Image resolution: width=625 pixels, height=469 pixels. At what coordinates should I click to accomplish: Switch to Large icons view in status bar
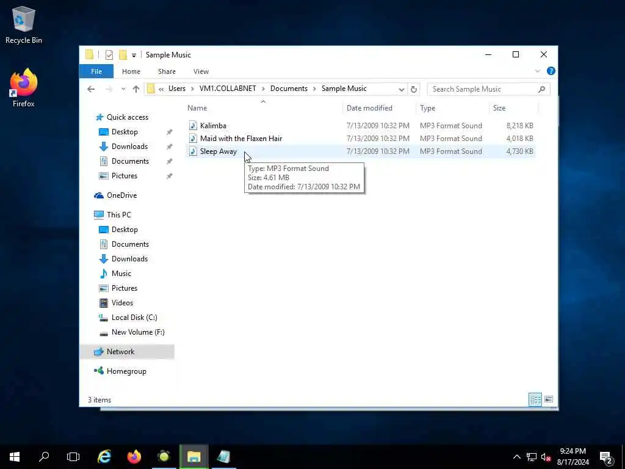[x=549, y=399]
